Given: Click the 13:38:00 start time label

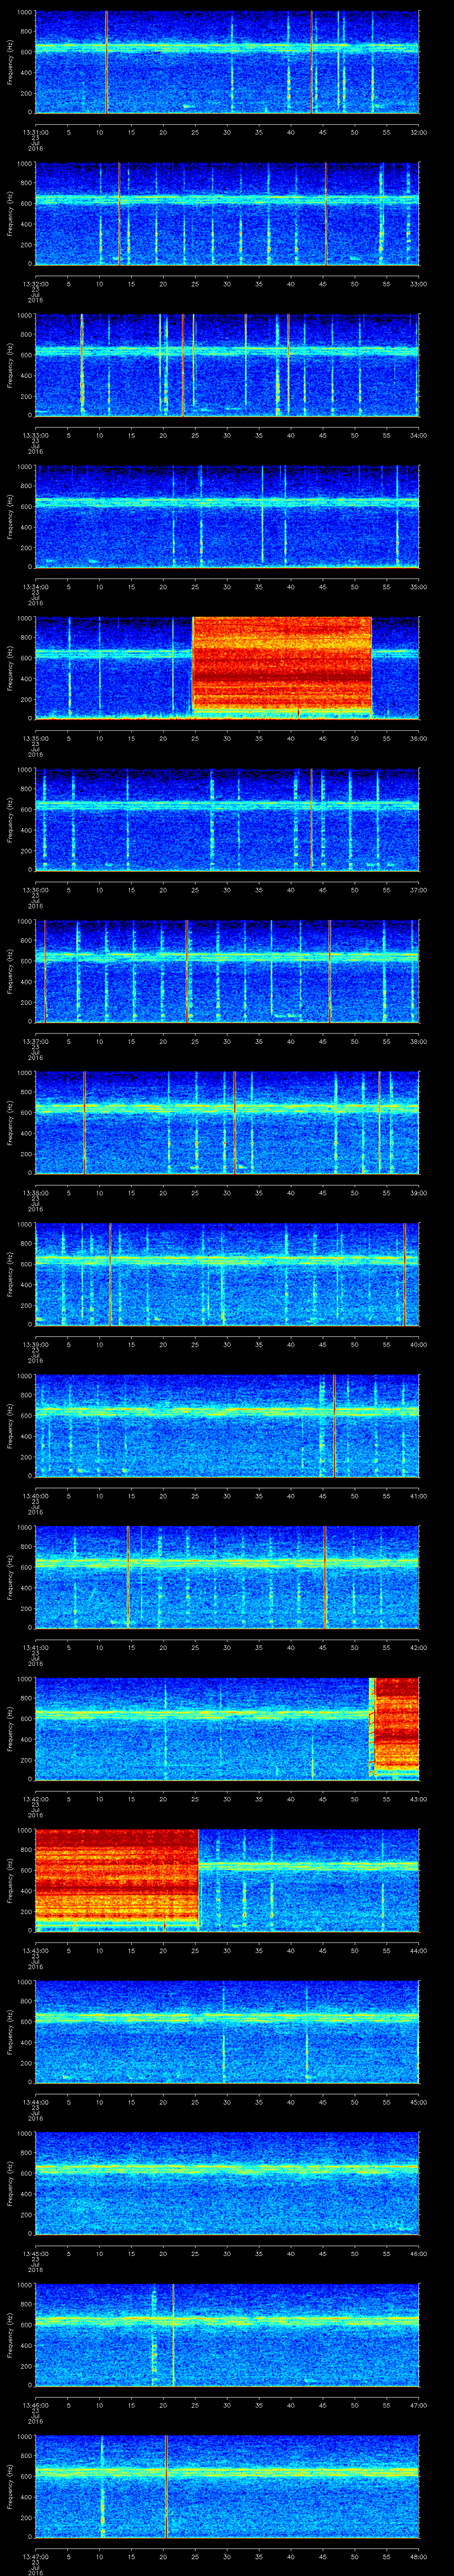Looking at the screenshot, I should click(x=35, y=1193).
